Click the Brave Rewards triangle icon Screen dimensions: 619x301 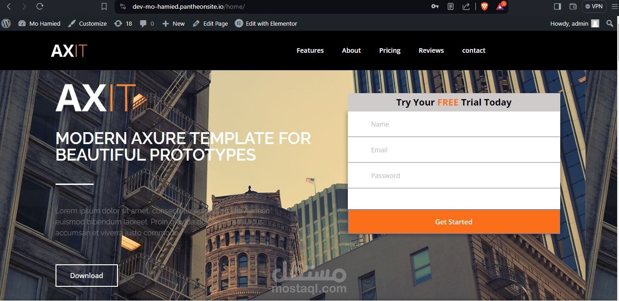501,6
